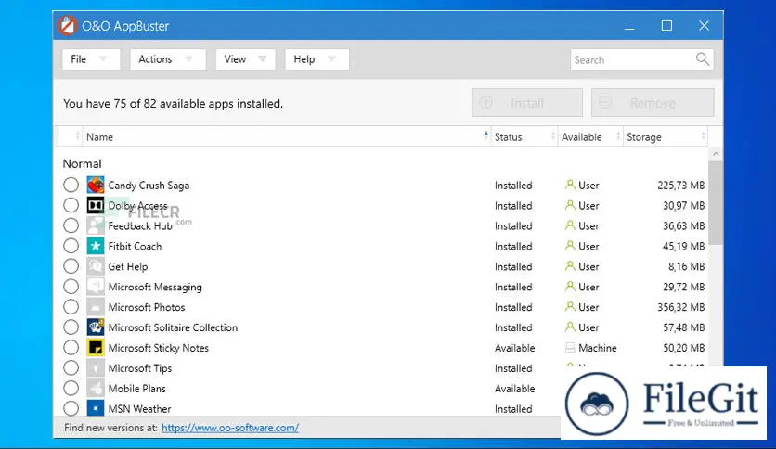Click the user icon in Microsoft Messaging row

click(570, 286)
